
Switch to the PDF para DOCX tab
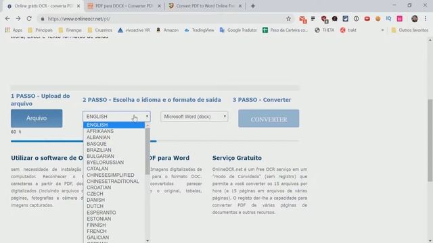[x=124, y=6]
